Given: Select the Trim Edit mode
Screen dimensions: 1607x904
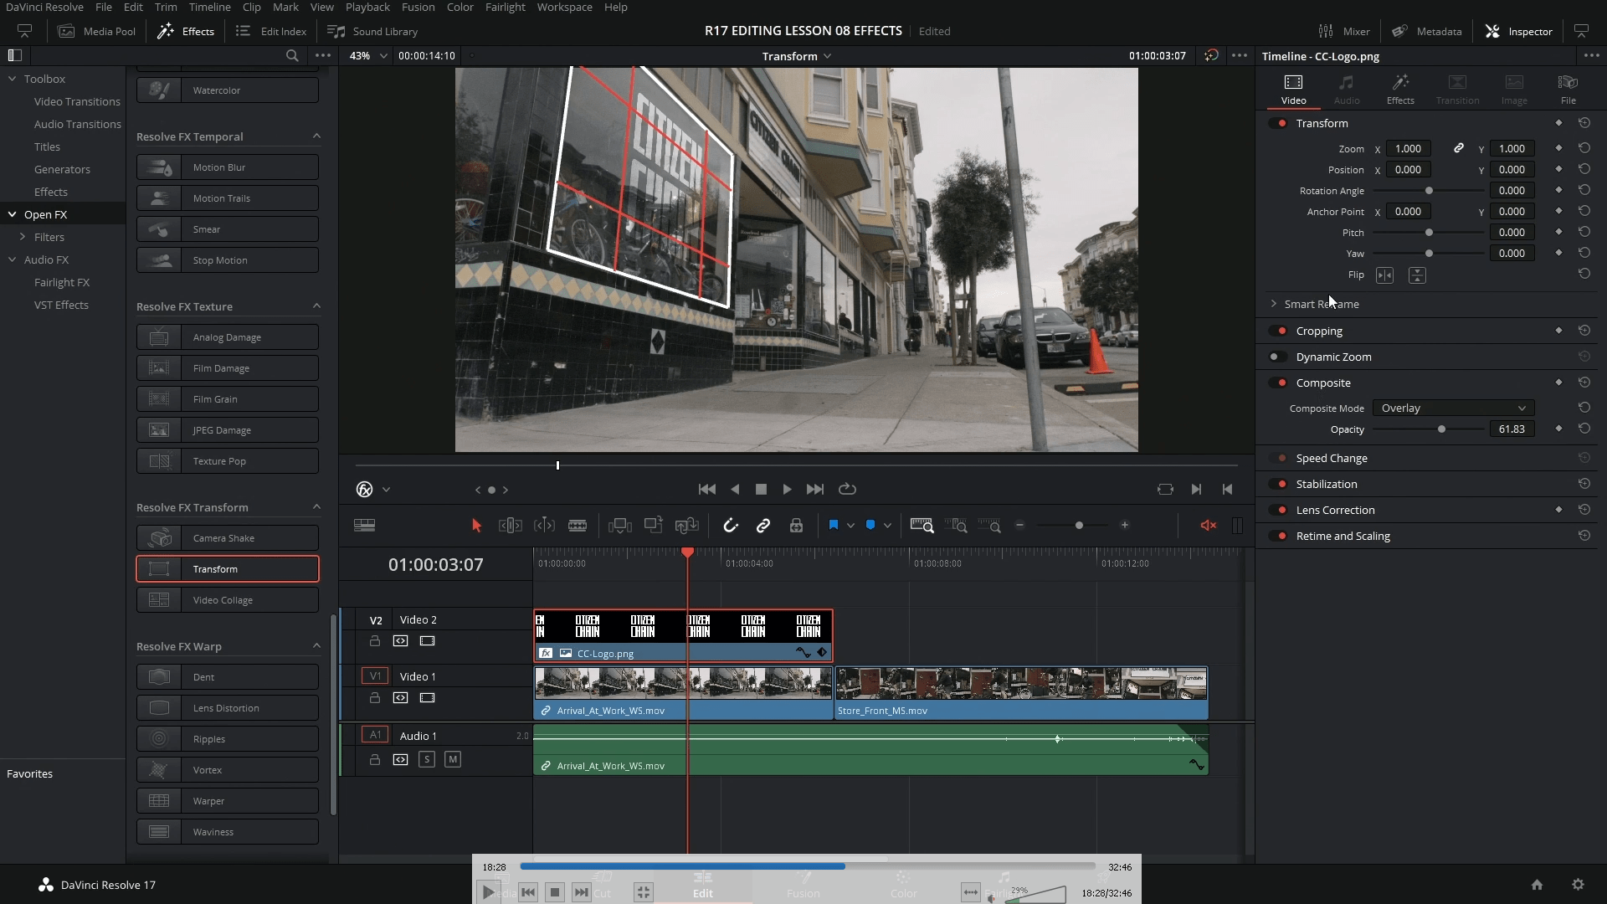Looking at the screenshot, I should coord(511,526).
